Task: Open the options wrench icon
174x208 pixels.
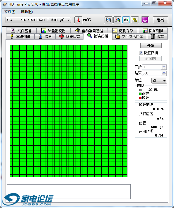Action: [135, 20]
